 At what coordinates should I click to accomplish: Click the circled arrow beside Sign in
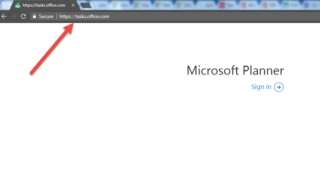pos(279,87)
